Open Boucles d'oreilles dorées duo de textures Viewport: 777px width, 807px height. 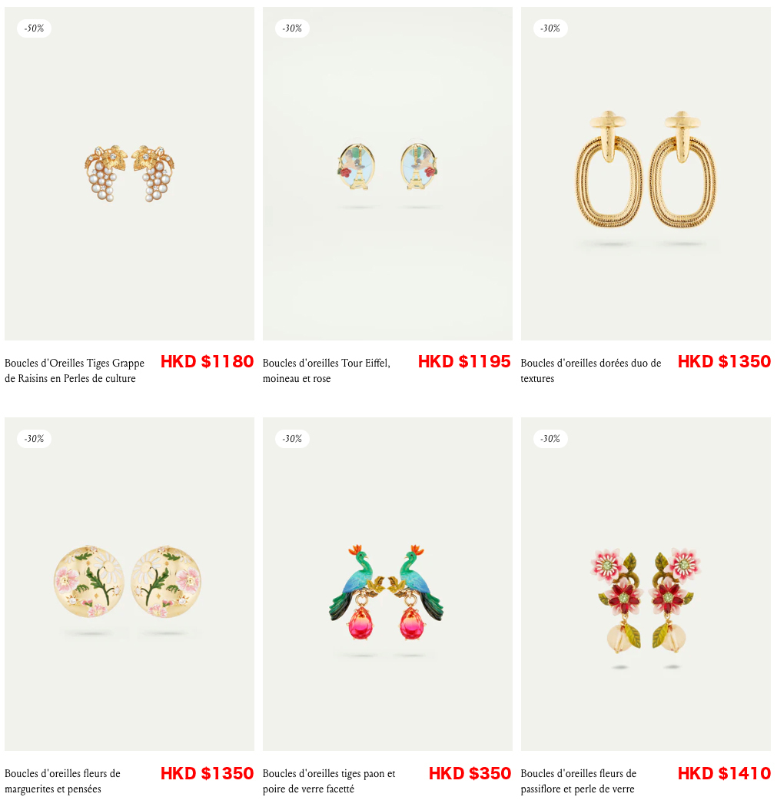pyautogui.click(x=591, y=370)
